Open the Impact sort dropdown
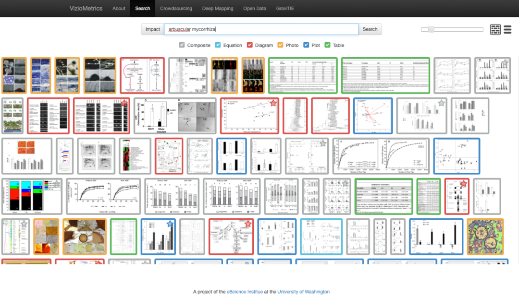This screenshot has height=297, width=519. pyautogui.click(x=153, y=29)
